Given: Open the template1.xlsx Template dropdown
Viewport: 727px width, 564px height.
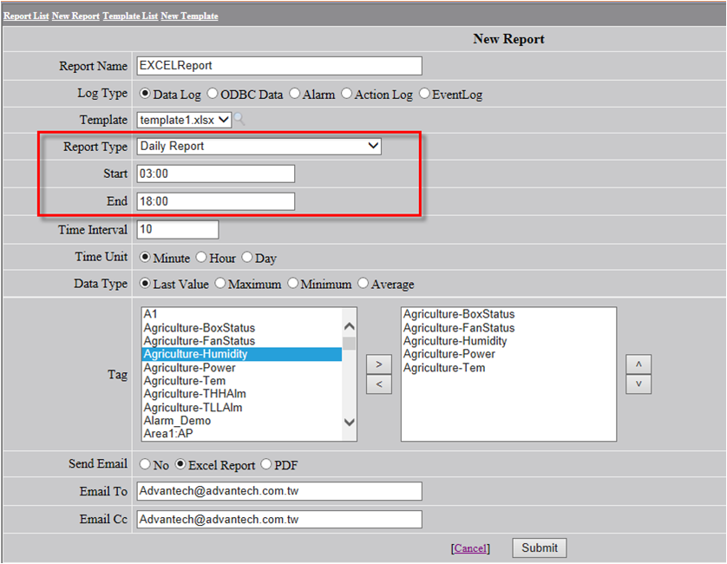Looking at the screenshot, I should click(x=184, y=120).
